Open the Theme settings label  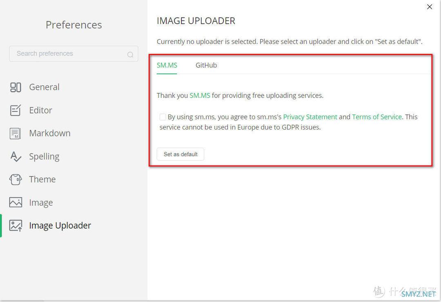pos(42,179)
